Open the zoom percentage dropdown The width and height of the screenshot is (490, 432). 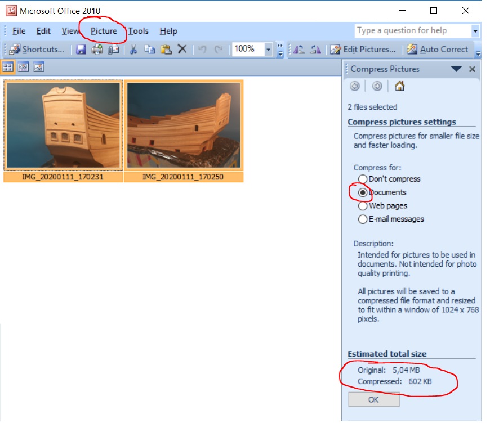point(268,49)
